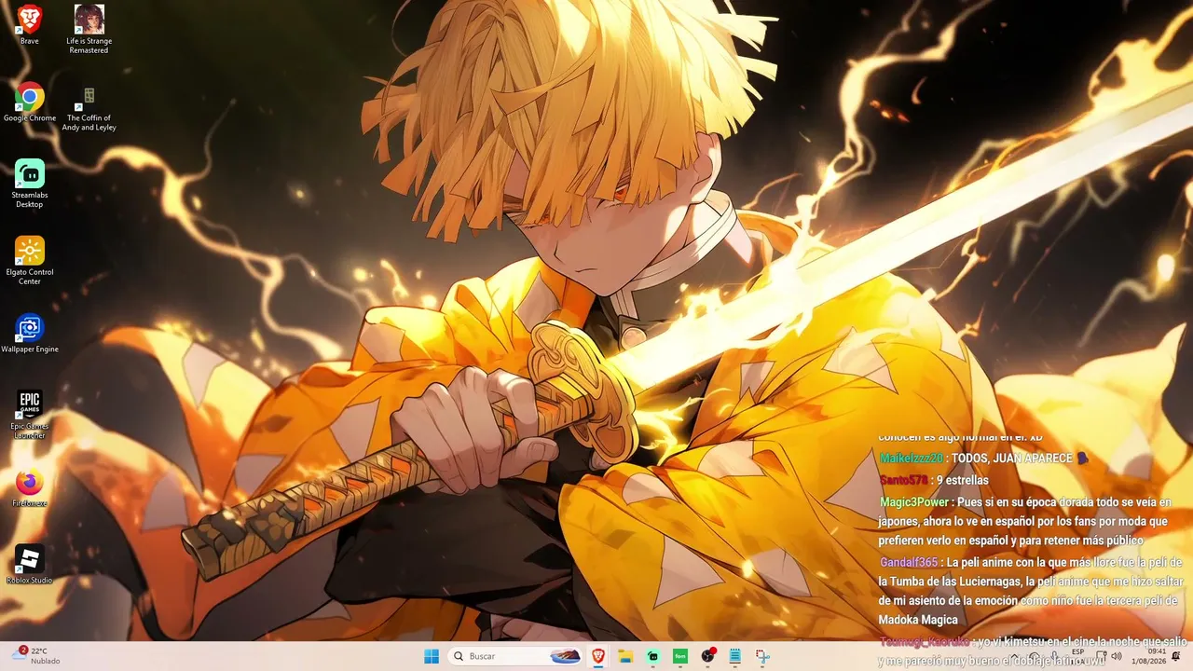Viewport: 1193px width, 671px height.
Task: Open the Roblox Studio shortcut
Action: tap(30, 565)
